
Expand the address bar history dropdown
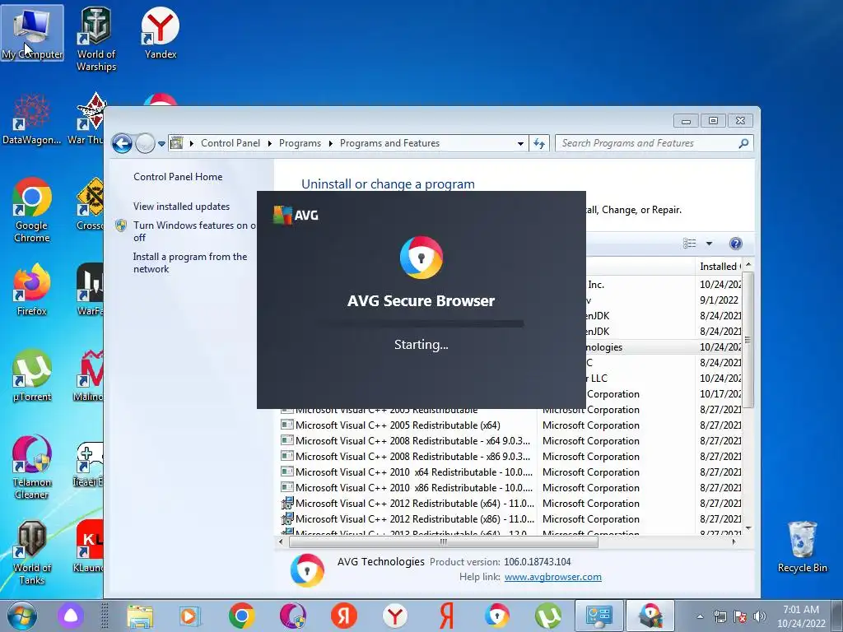(520, 143)
